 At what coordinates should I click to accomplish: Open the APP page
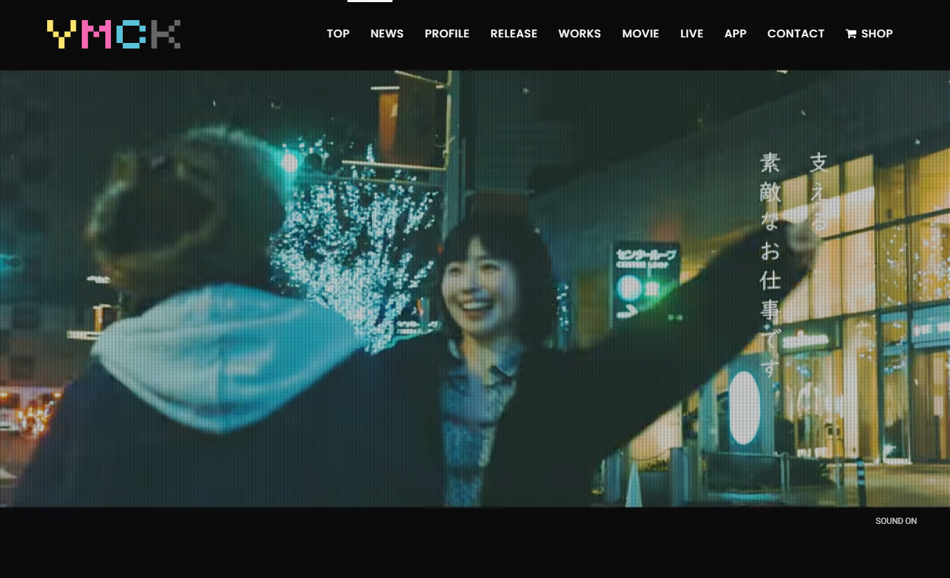tap(735, 34)
